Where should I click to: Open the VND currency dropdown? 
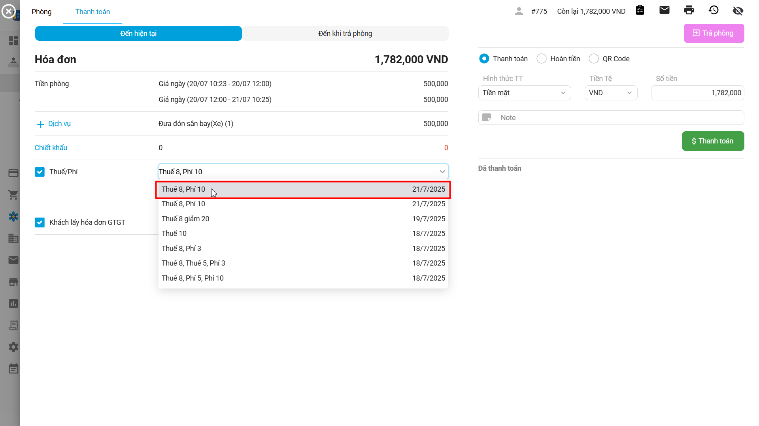point(610,93)
